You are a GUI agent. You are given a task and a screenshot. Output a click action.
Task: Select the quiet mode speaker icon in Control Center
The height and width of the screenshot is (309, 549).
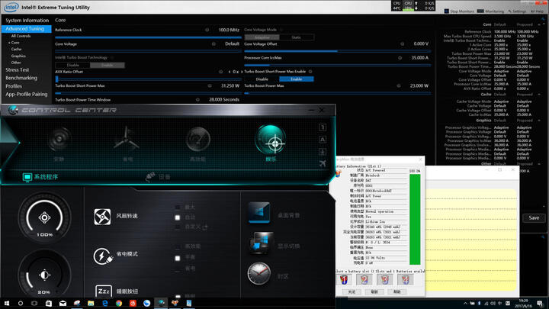[59, 139]
